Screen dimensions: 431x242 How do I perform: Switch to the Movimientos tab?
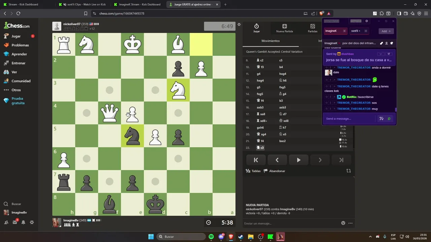click(x=271, y=41)
